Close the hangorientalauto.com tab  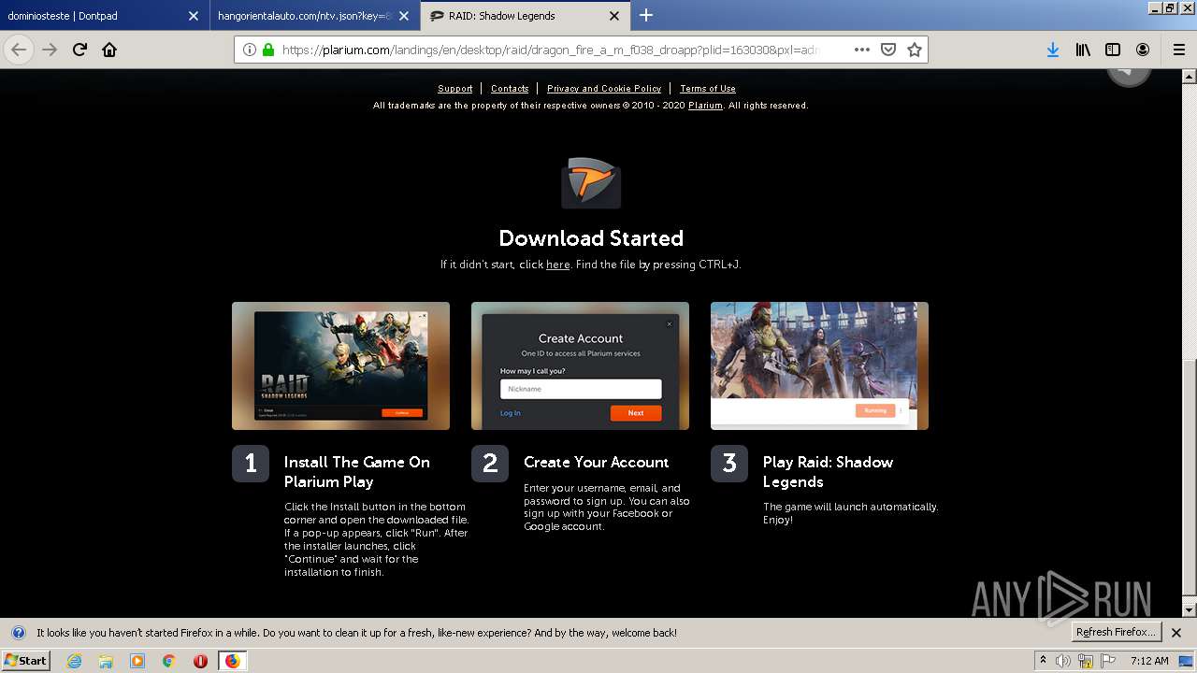[x=405, y=16]
